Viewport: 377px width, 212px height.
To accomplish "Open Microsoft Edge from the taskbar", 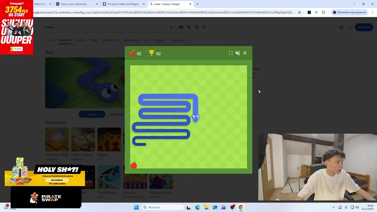I will (198, 207).
